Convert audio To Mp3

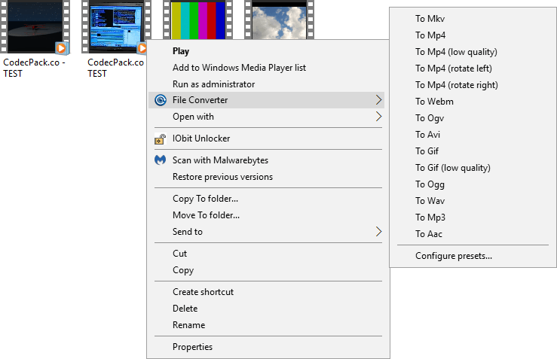(430, 218)
